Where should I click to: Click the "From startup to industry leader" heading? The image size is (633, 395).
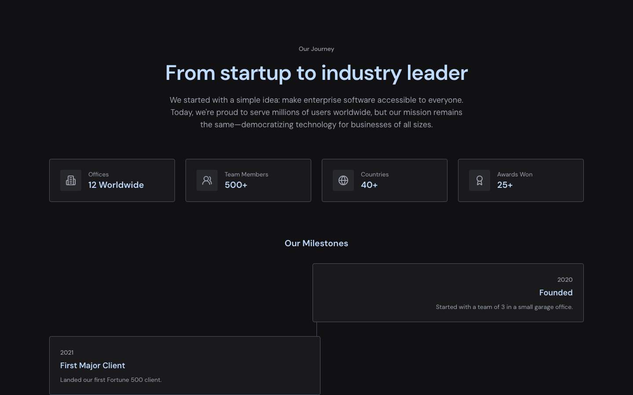click(x=316, y=73)
